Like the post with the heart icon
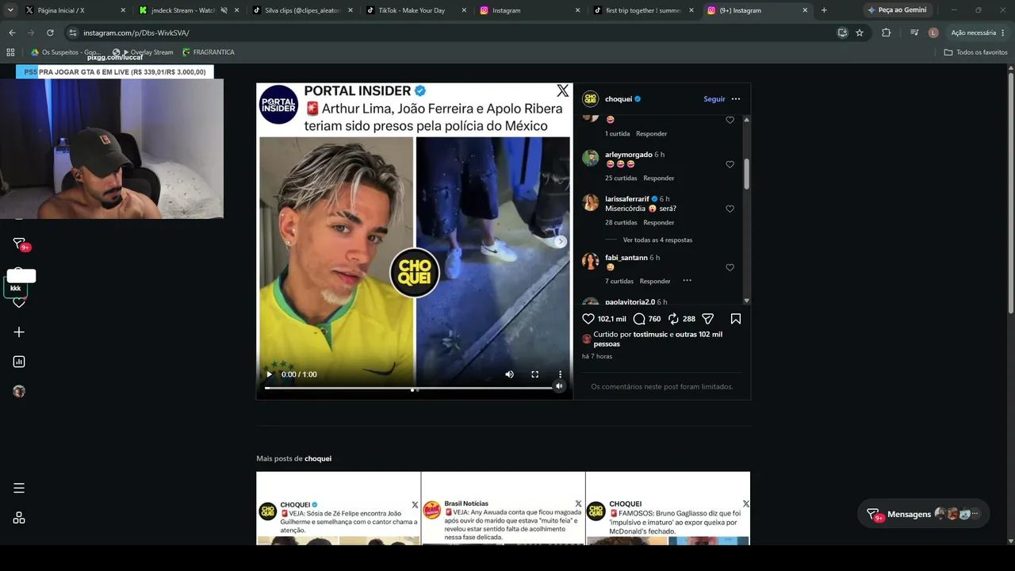This screenshot has width=1015, height=571. 588,319
